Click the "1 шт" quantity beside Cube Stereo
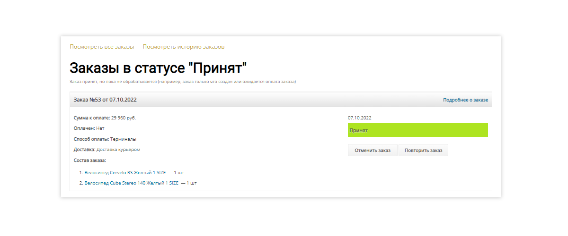This screenshot has height=236, width=568. pos(191,183)
